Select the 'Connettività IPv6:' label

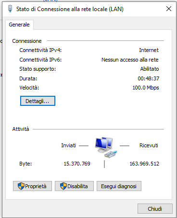(40, 60)
